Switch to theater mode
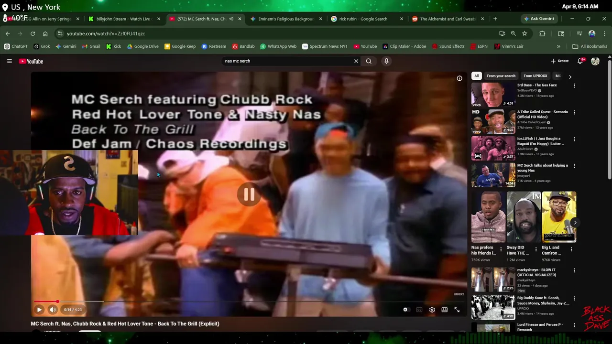Image resolution: width=612 pixels, height=344 pixels. [x=444, y=310]
